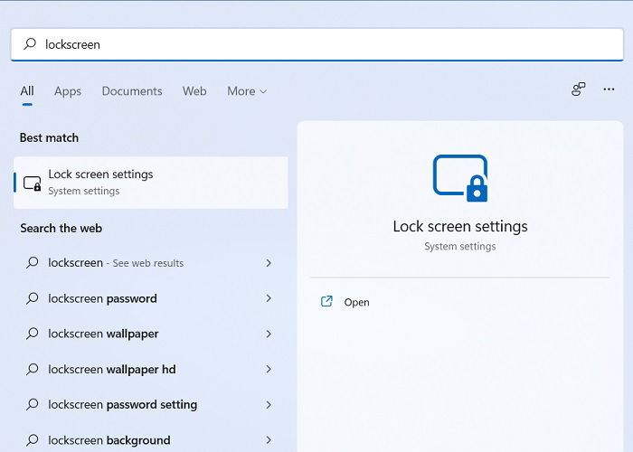Switch to the All tab
Image resolution: width=633 pixels, height=452 pixels.
pos(27,91)
